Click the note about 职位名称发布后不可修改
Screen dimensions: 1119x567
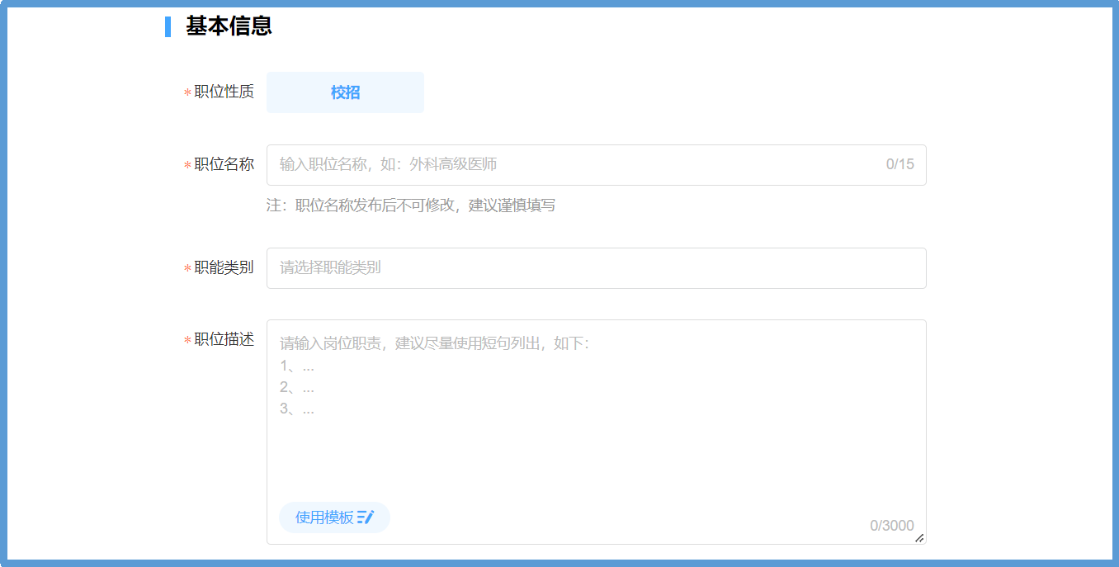[410, 206]
